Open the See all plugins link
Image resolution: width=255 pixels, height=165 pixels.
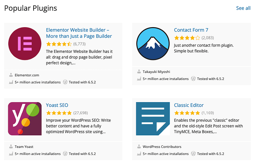243,8
